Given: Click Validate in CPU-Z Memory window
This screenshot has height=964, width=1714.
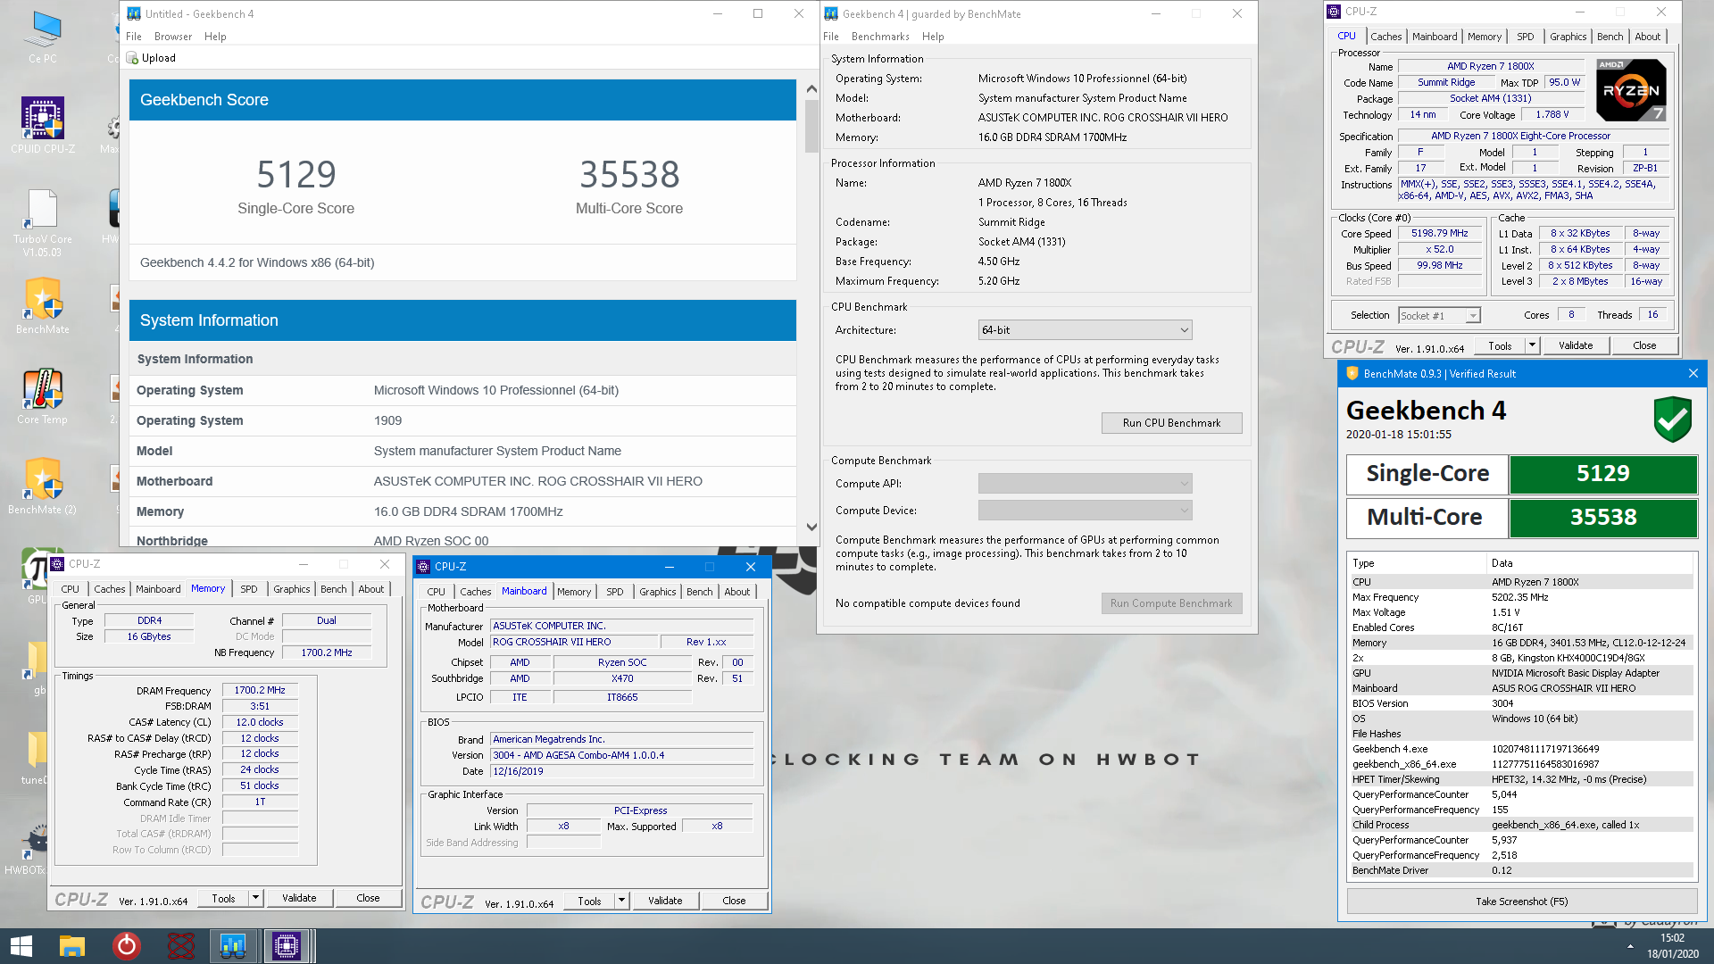Looking at the screenshot, I should (299, 898).
